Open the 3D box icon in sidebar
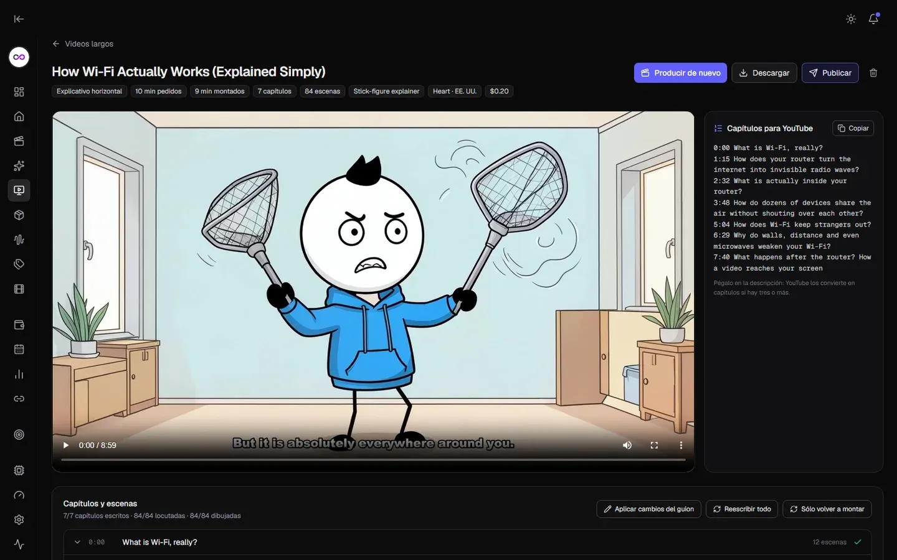 click(19, 215)
